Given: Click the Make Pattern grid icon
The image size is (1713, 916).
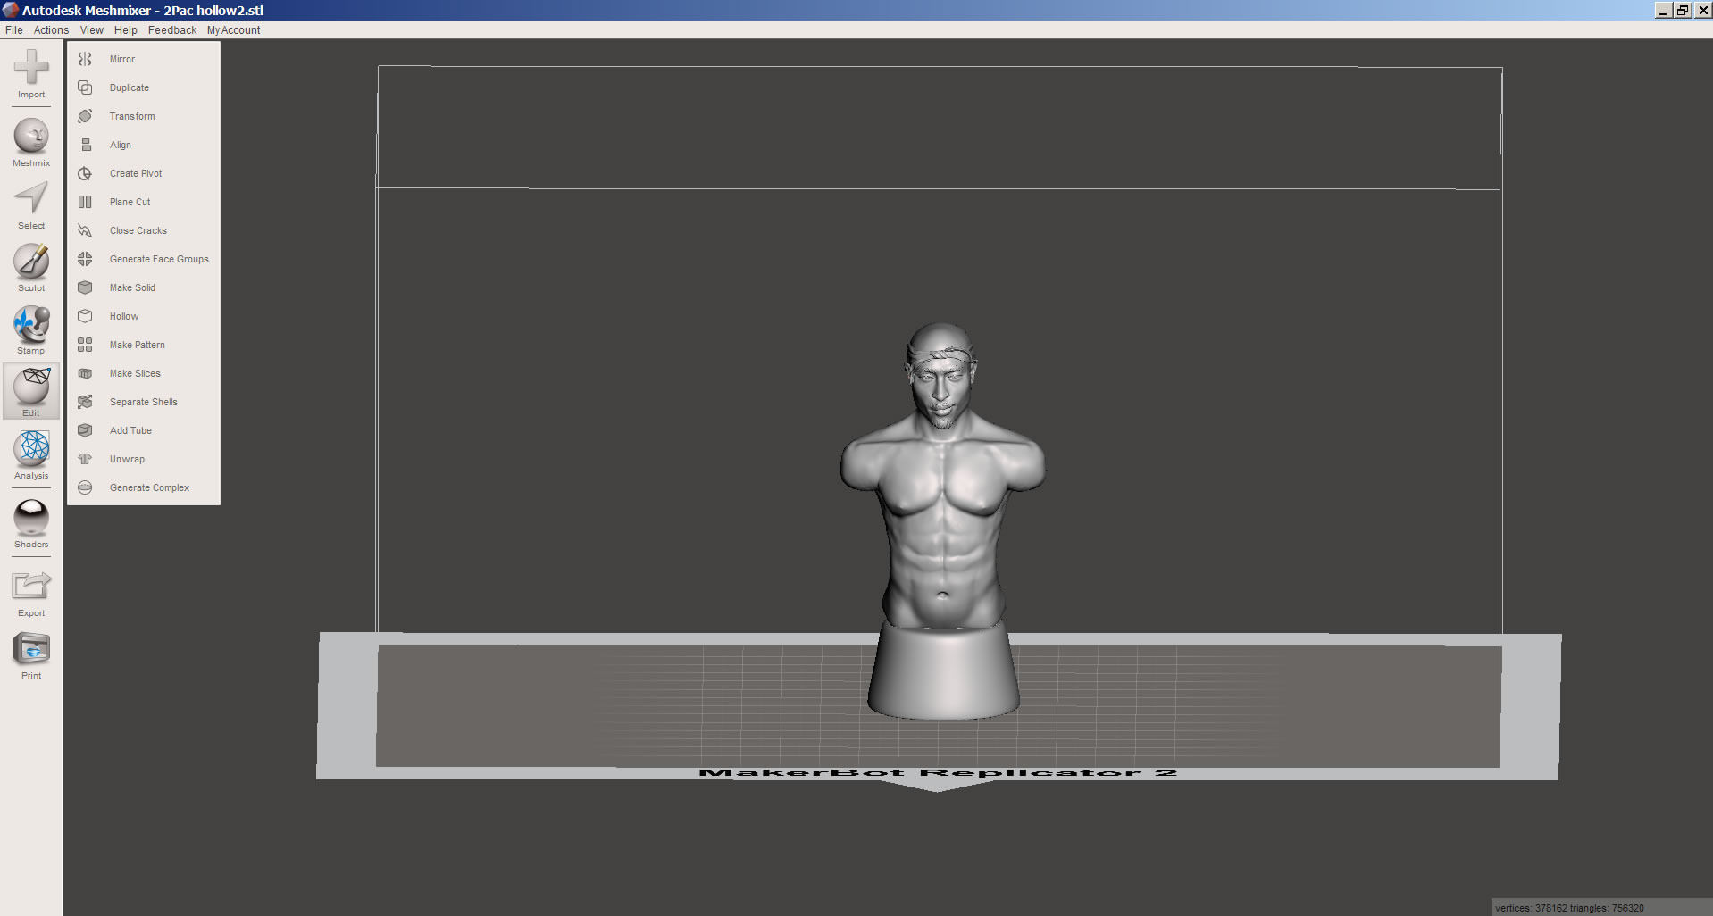Looking at the screenshot, I should (x=85, y=345).
